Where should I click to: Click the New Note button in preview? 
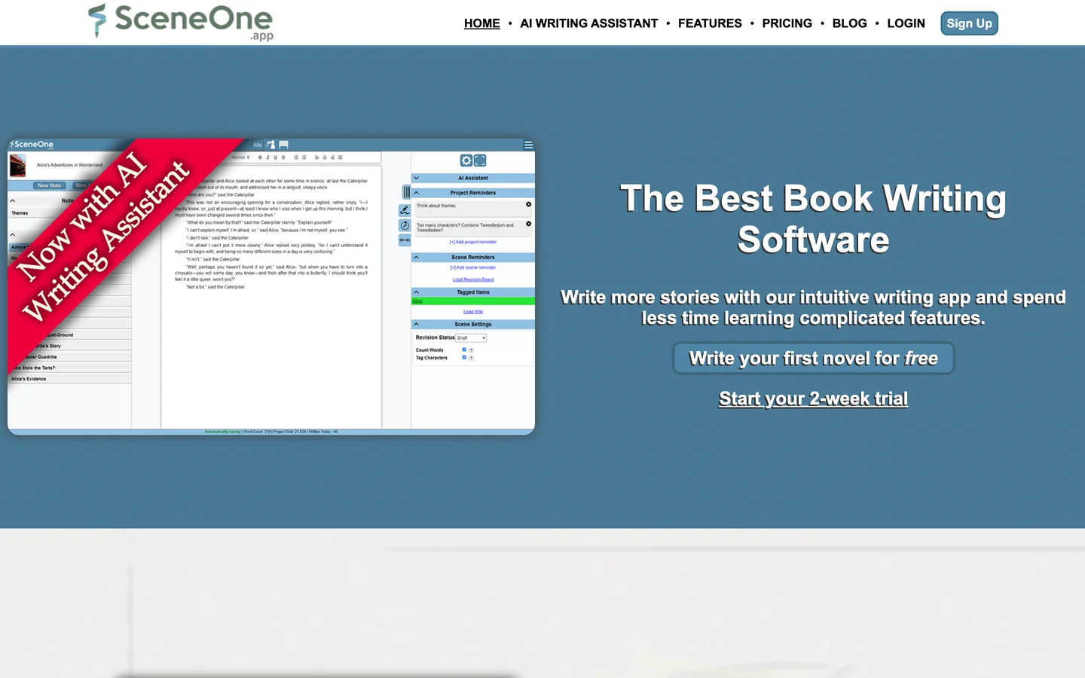point(50,185)
